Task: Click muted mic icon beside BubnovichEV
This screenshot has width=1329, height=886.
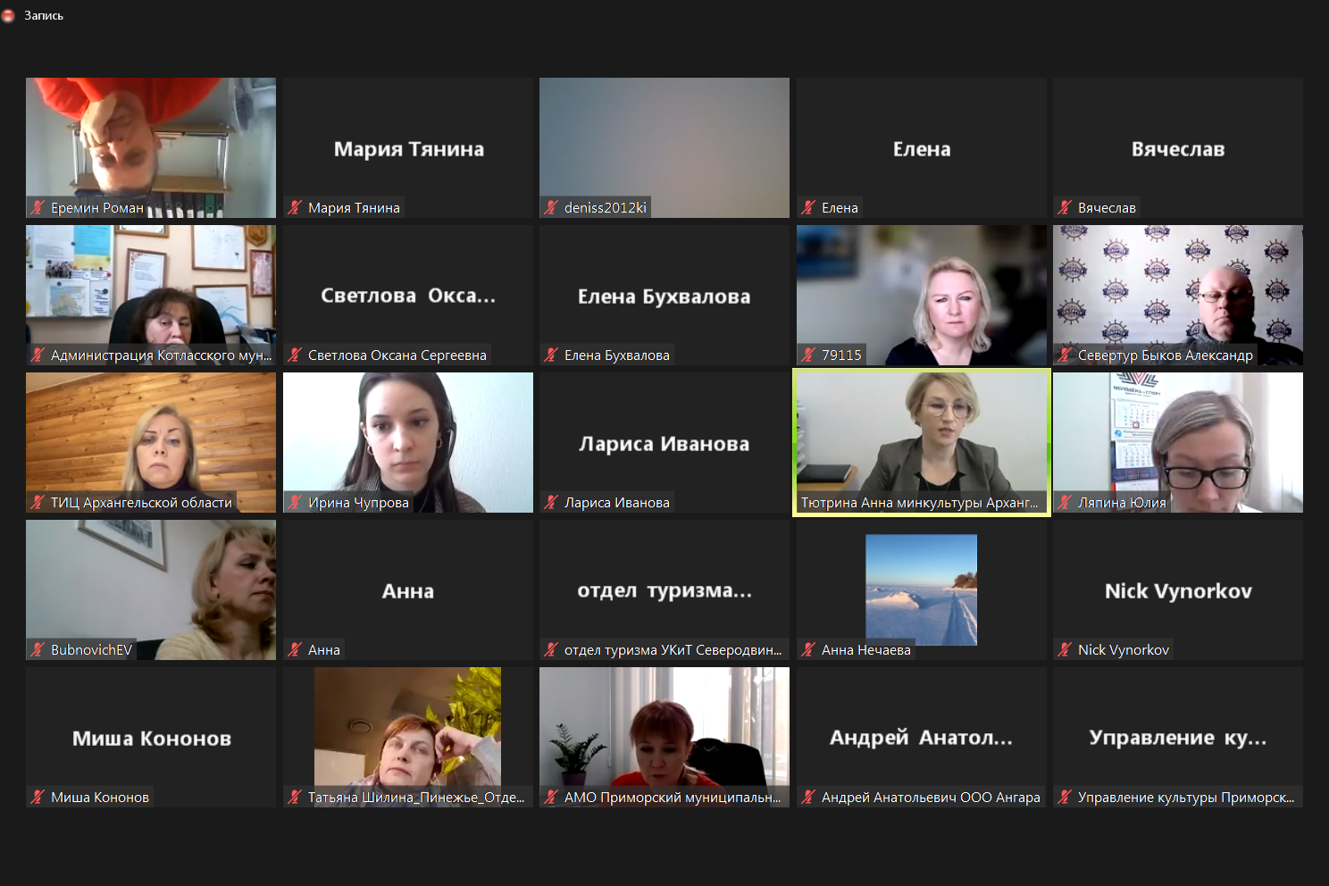Action: [x=38, y=649]
